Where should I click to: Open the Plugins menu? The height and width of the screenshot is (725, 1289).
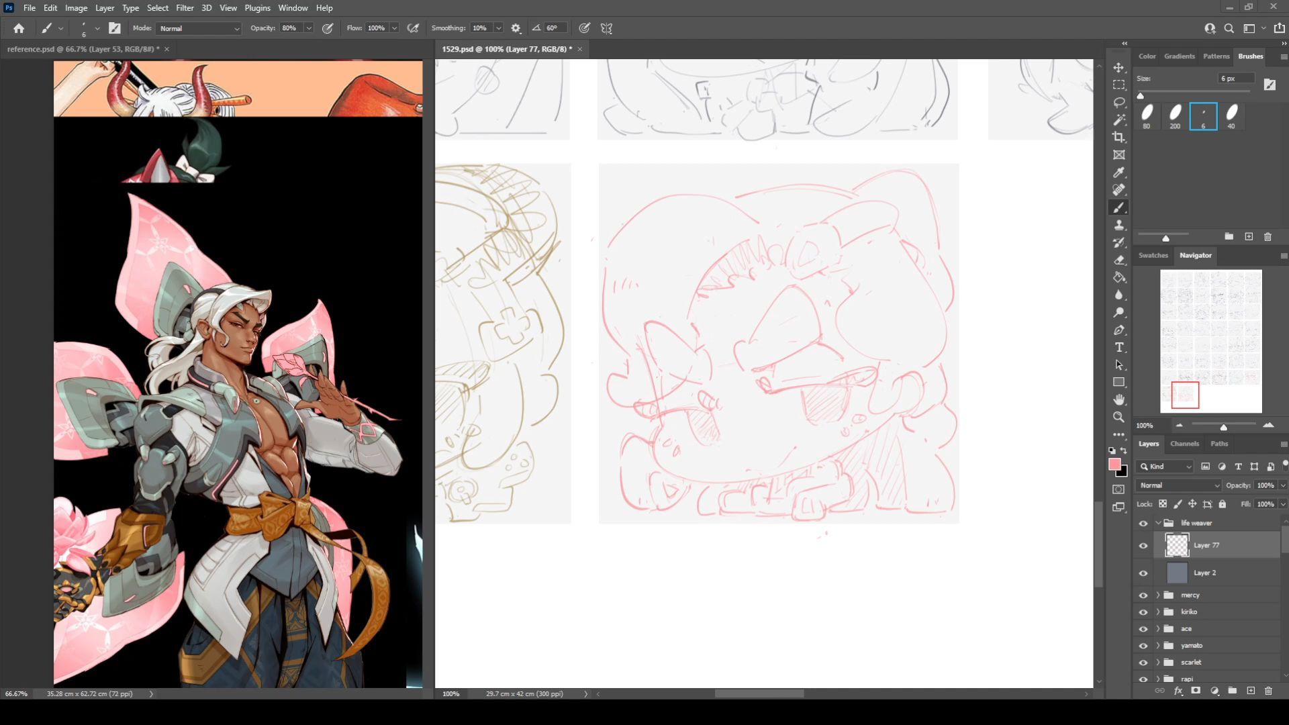(257, 8)
